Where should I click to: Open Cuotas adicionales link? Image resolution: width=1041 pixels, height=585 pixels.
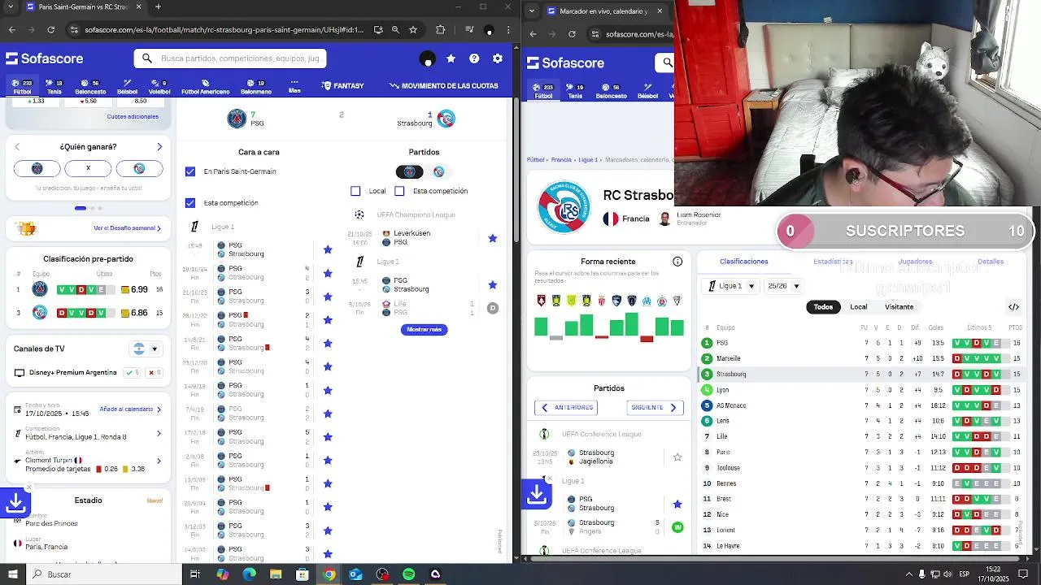tap(133, 116)
